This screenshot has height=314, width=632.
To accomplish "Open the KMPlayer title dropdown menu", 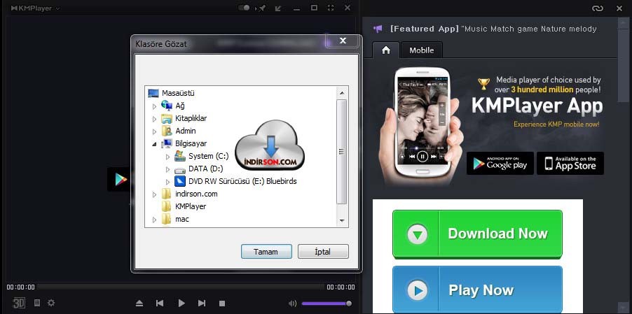I will (x=57, y=8).
